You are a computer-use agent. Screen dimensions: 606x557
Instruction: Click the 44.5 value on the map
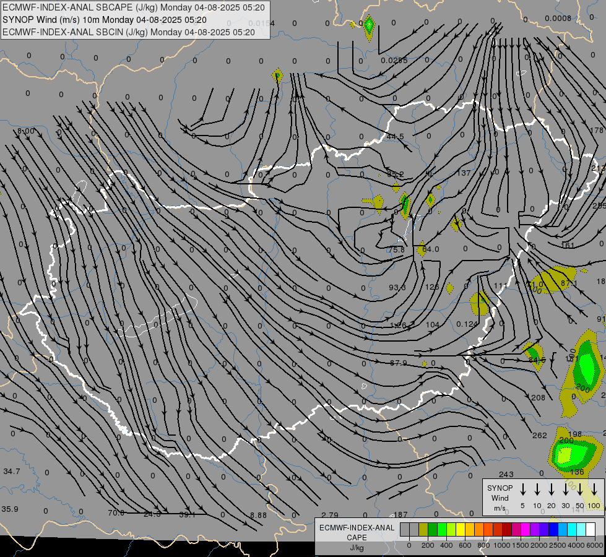395,136
